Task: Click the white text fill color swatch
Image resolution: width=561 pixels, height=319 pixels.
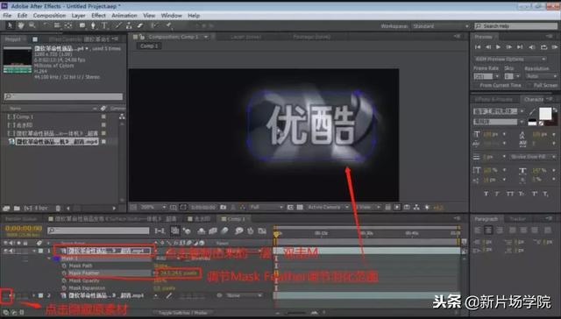Action: tap(545, 113)
